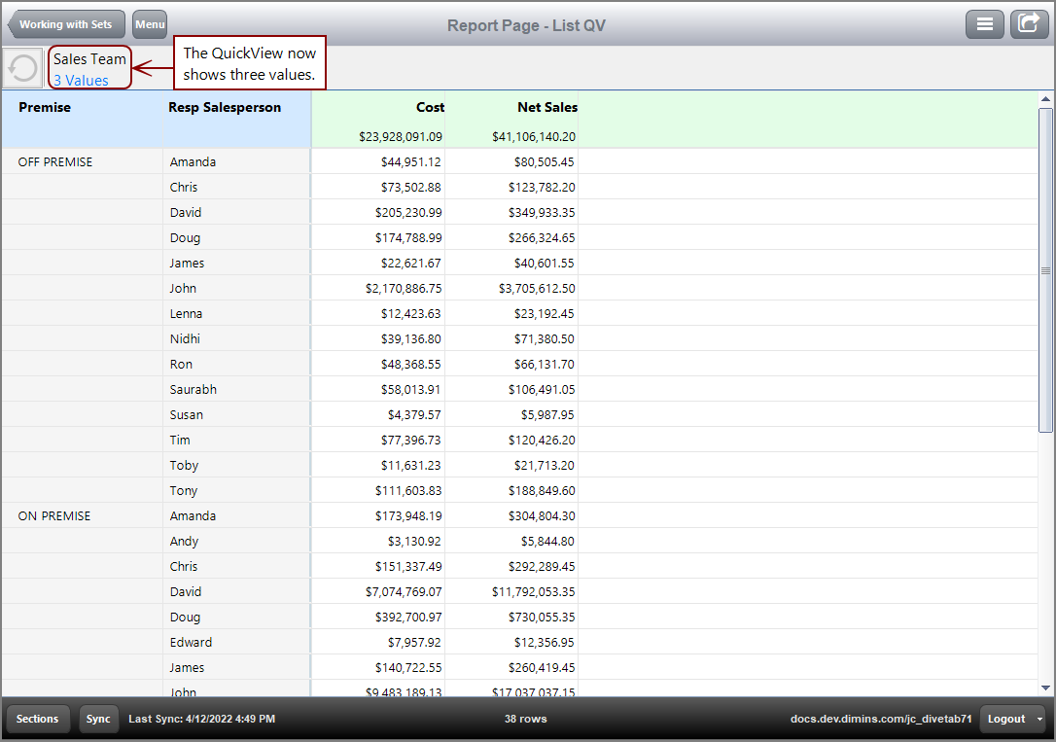The height and width of the screenshot is (742, 1056).
Task: Click the scrollbar down arrow
Action: tap(1046, 686)
